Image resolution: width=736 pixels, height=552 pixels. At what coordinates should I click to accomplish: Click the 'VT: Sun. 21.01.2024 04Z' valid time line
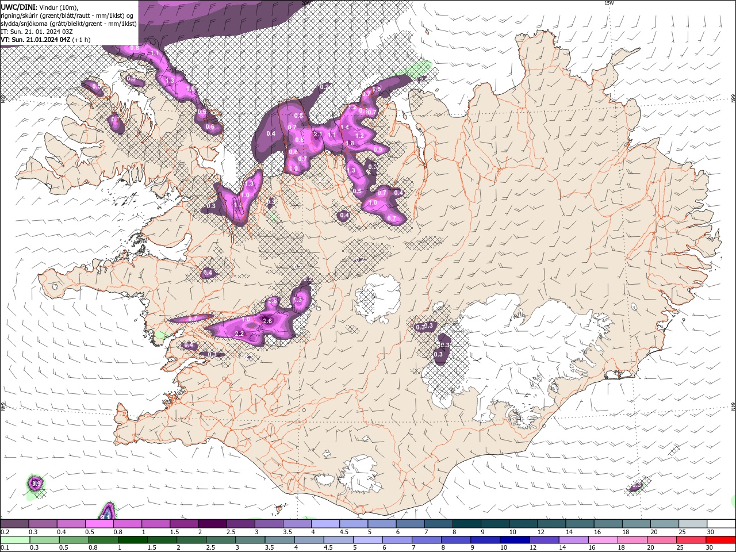pos(35,40)
